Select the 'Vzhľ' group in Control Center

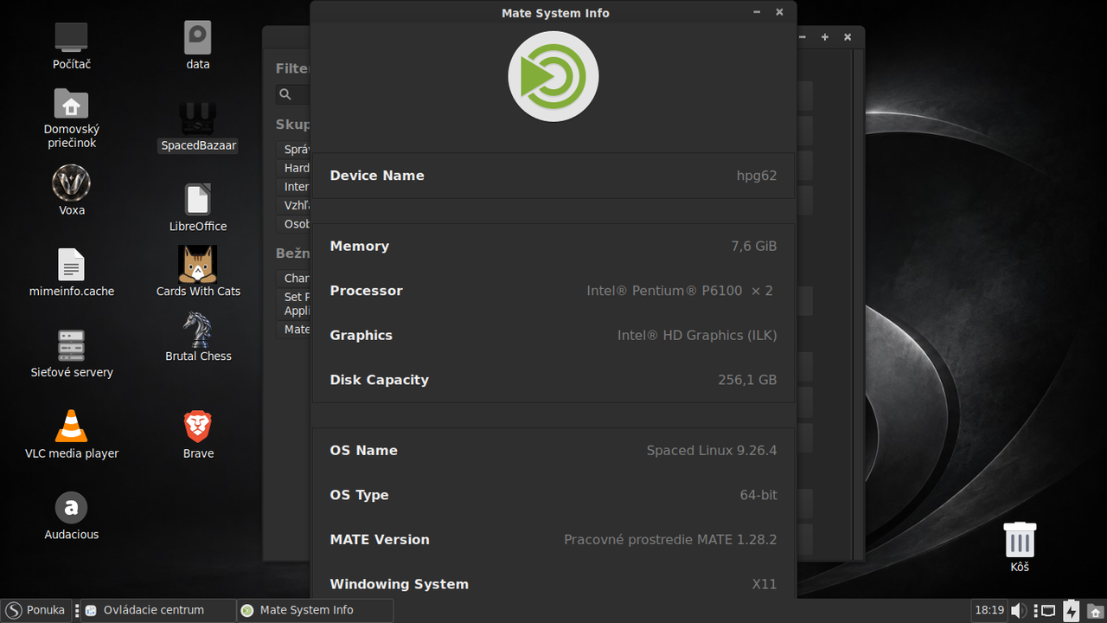point(294,206)
